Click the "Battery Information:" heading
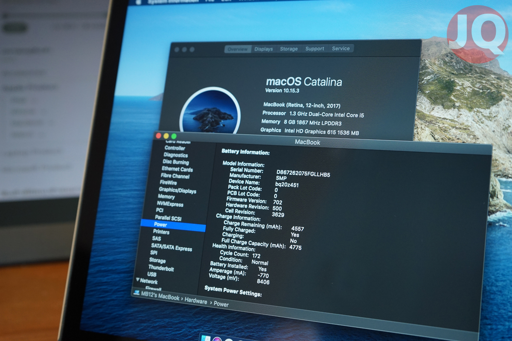 246,152
